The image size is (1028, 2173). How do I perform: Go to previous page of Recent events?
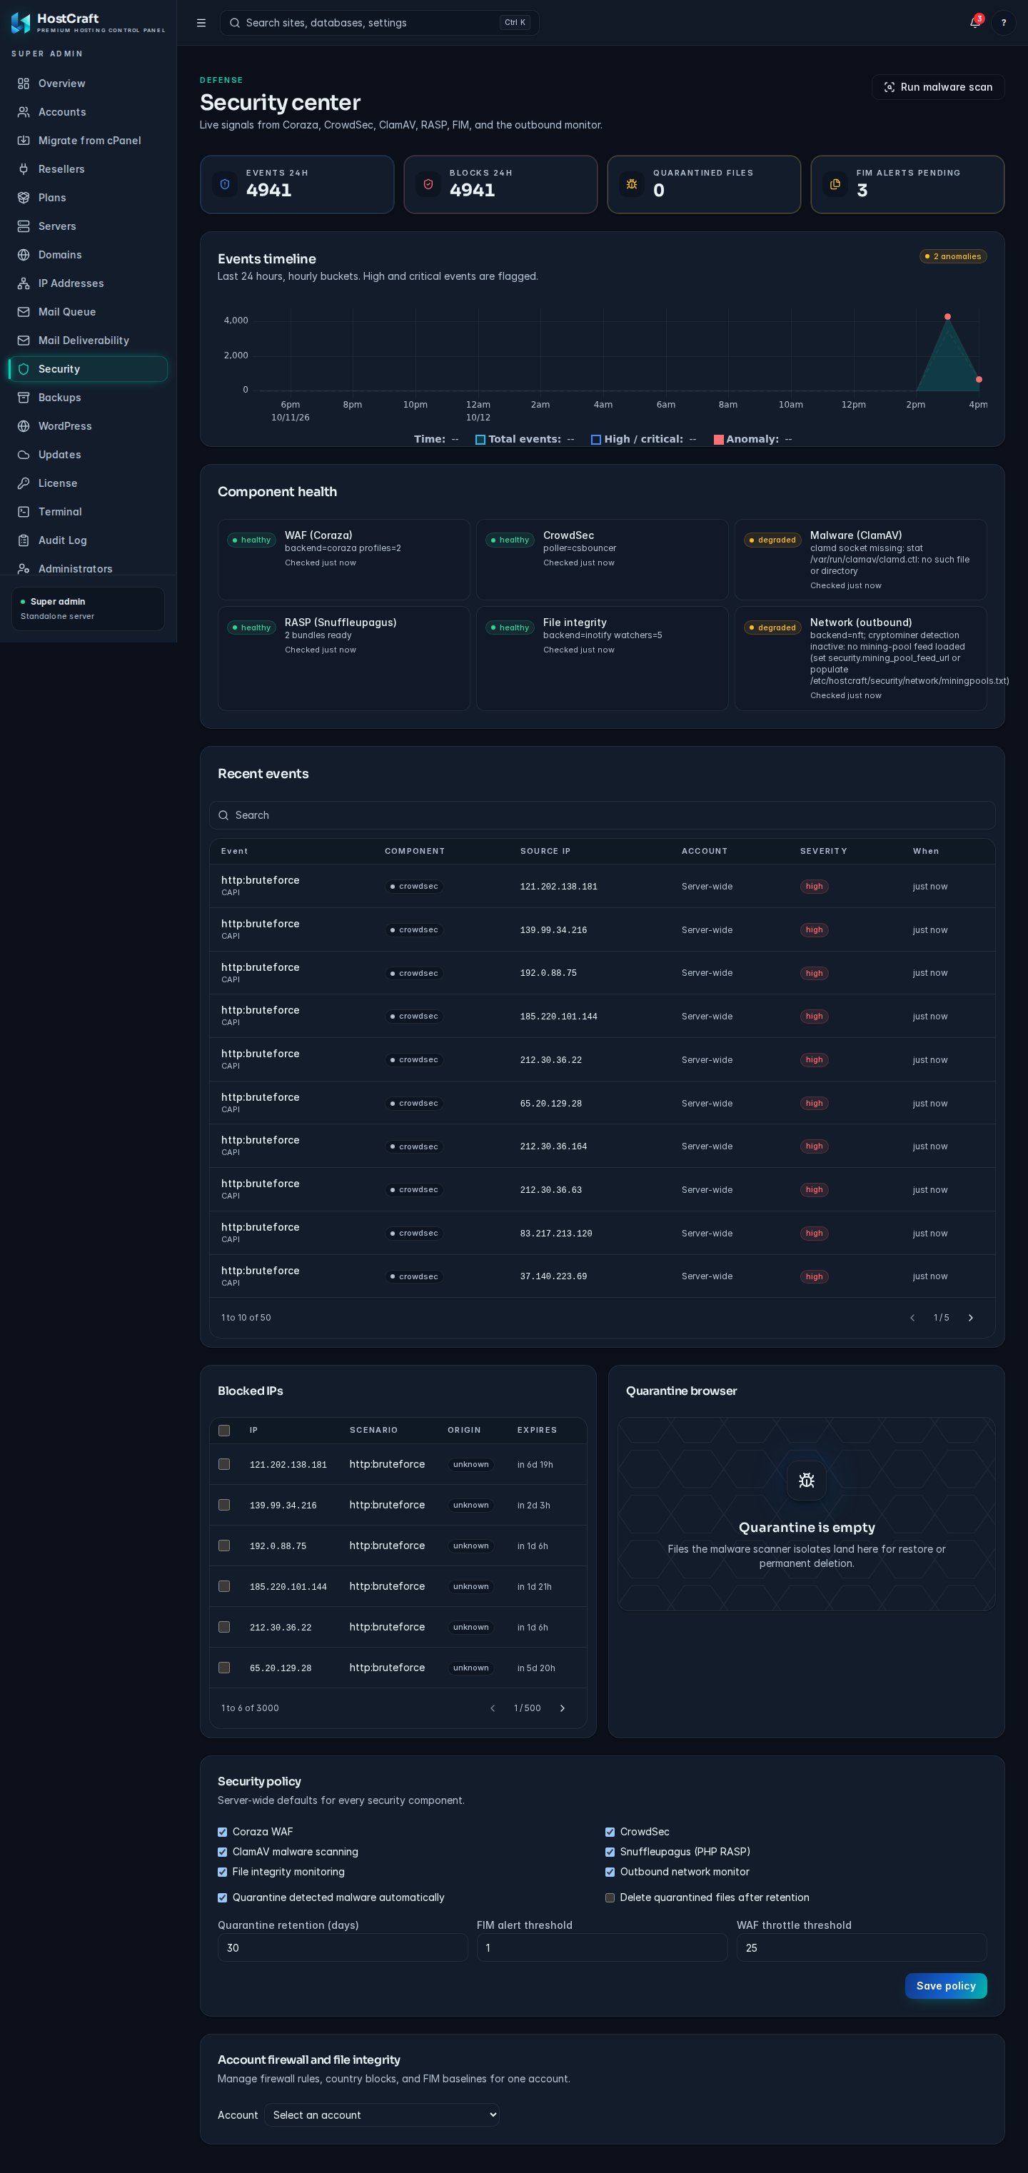(x=912, y=1318)
